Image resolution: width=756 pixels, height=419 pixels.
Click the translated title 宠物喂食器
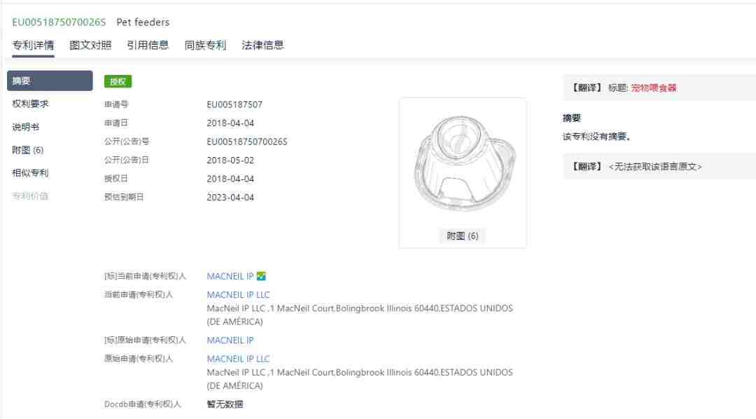[x=654, y=88]
